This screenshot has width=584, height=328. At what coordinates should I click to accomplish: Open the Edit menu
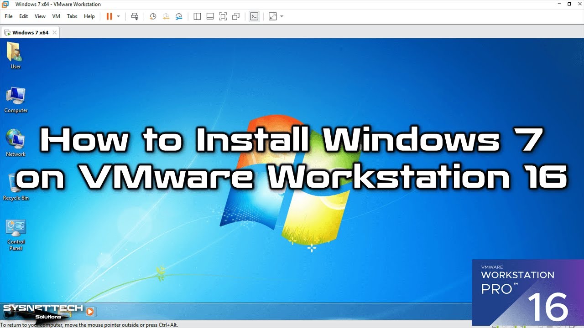(24, 16)
